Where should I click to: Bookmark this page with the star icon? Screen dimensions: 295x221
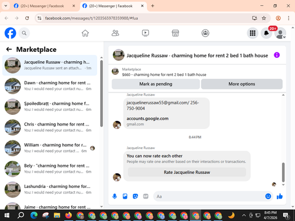tap(264, 18)
